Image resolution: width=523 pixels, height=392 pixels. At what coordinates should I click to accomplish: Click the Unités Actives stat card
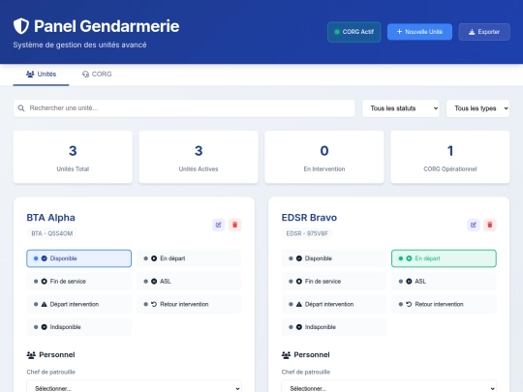coord(199,157)
